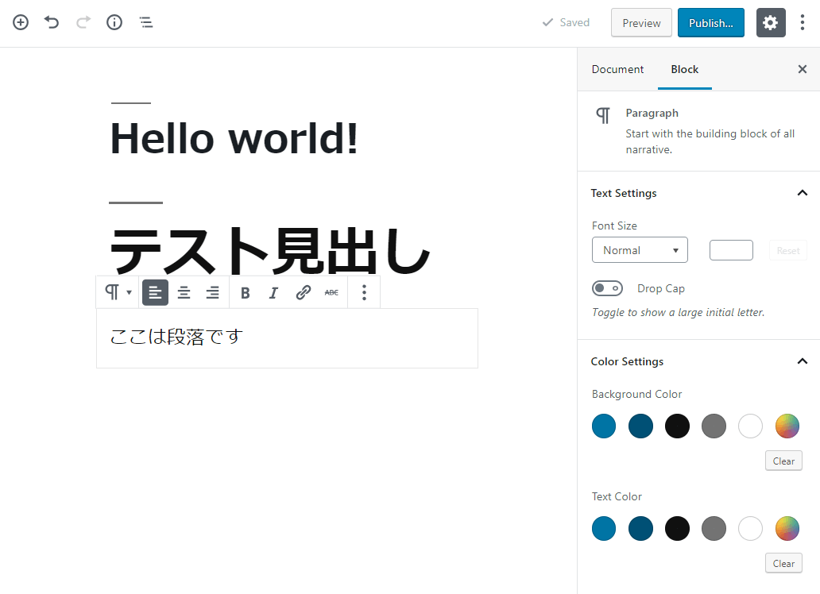Center align the paragraph text

point(184,293)
